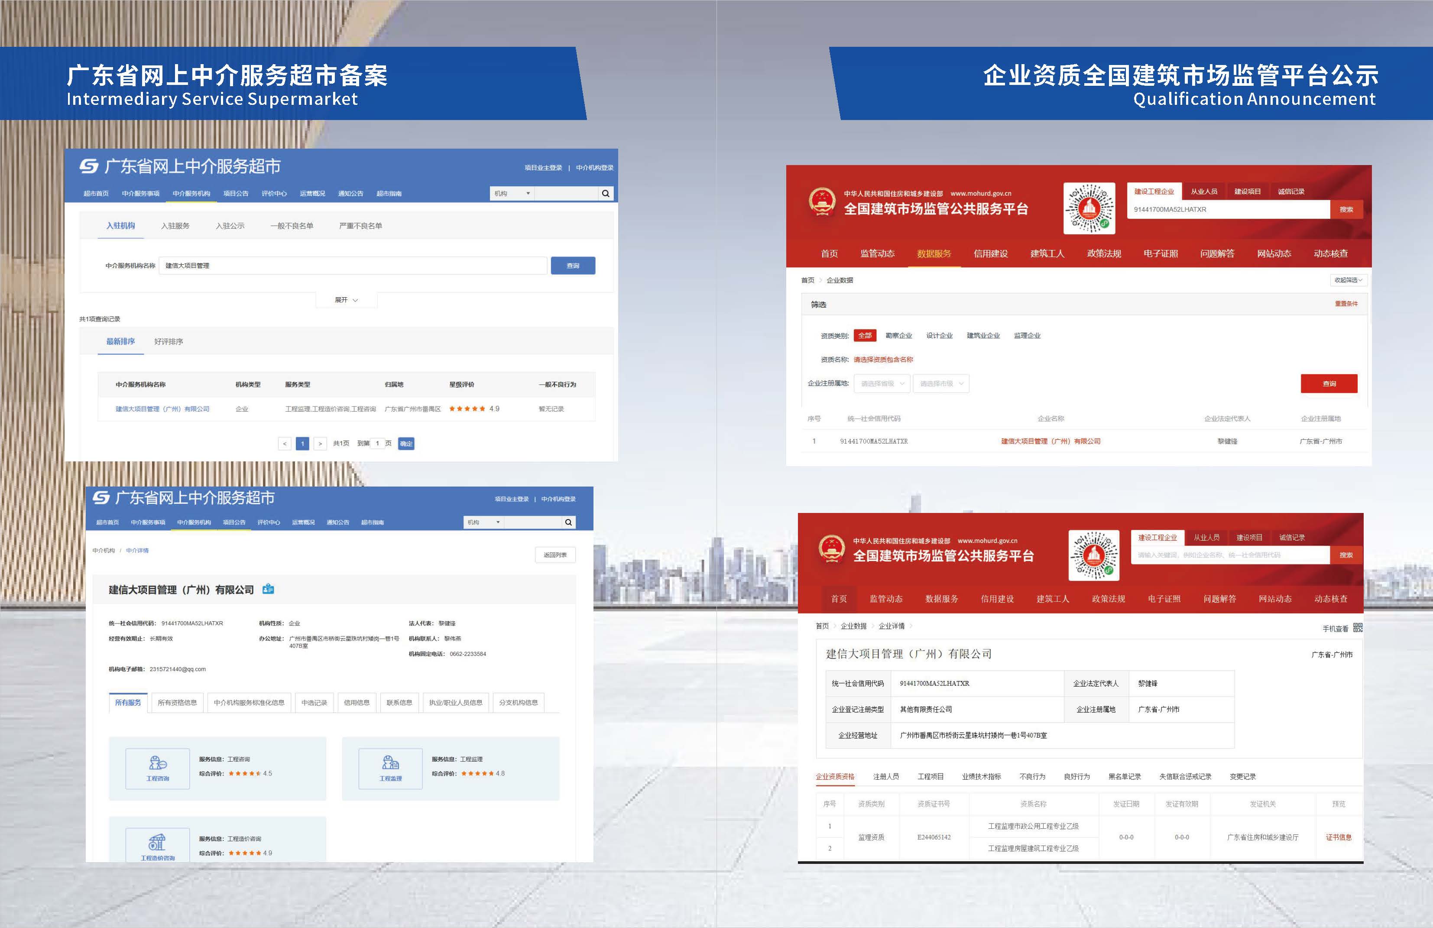Open the 工程监理 service icon
The image size is (1433, 928).
point(391,769)
